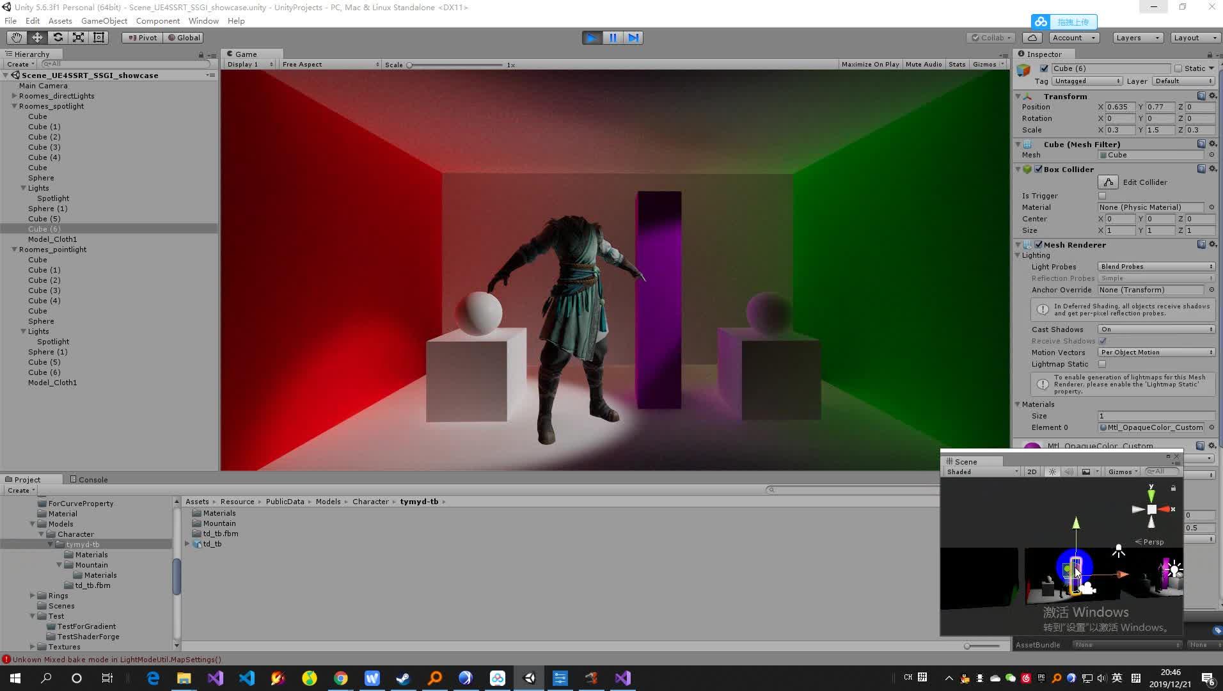Click the Edit Collider button

(x=1109, y=182)
